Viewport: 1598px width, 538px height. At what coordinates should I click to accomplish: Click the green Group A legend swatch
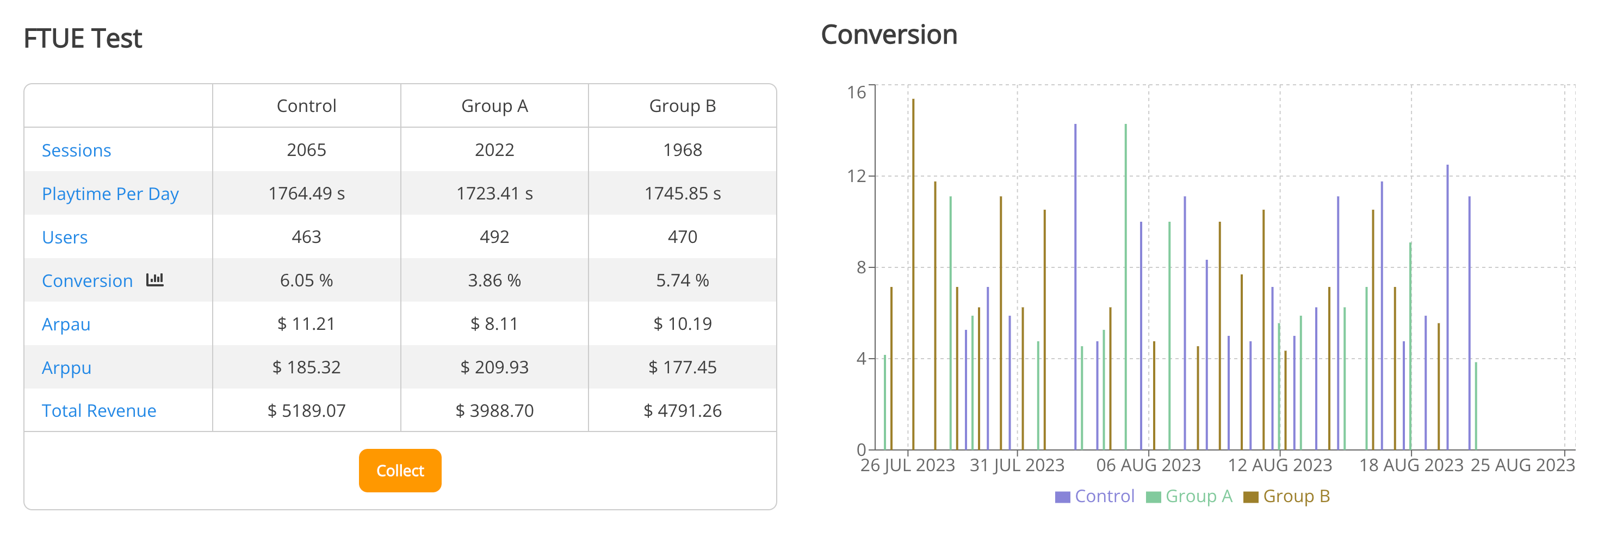tap(1153, 497)
